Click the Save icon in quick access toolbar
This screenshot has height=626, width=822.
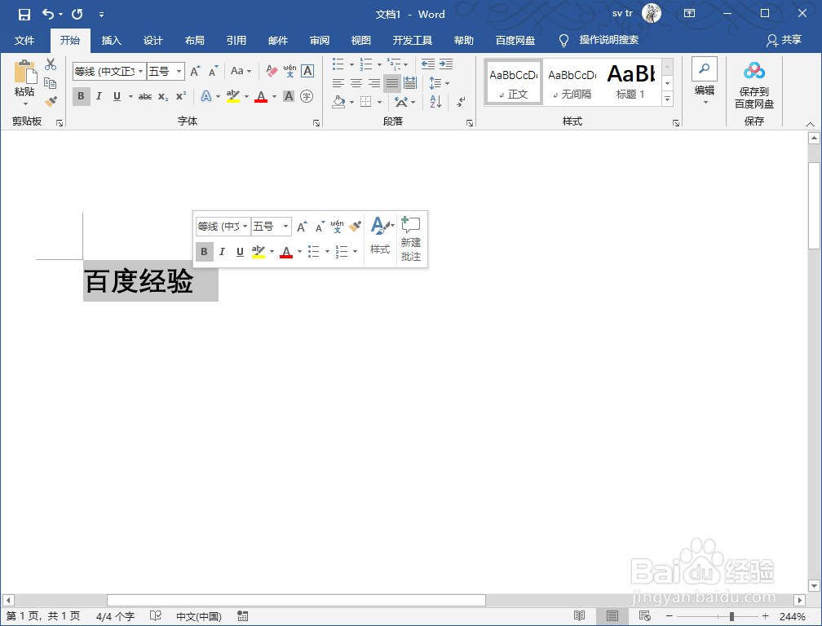pyautogui.click(x=24, y=14)
